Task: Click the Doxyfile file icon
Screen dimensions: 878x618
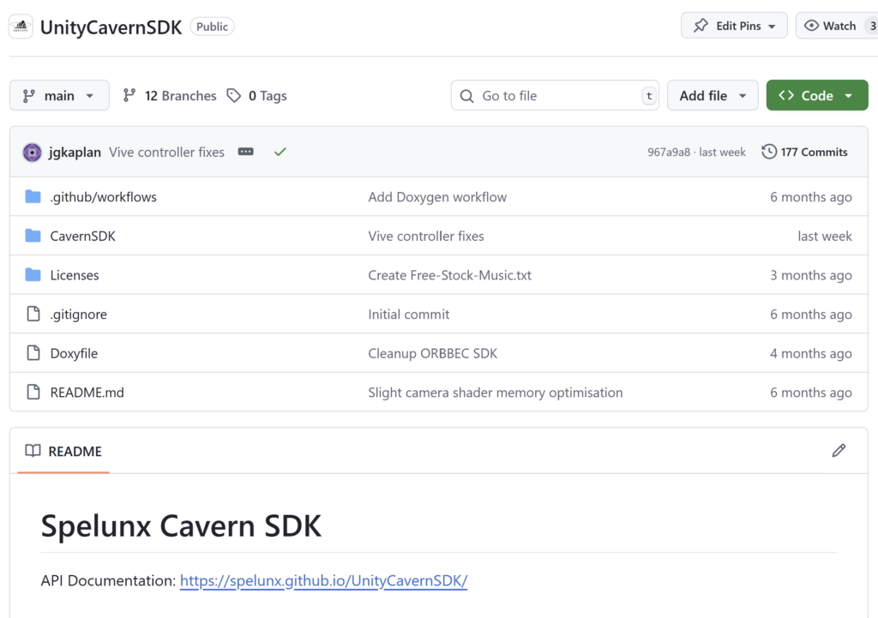Action: click(x=33, y=353)
